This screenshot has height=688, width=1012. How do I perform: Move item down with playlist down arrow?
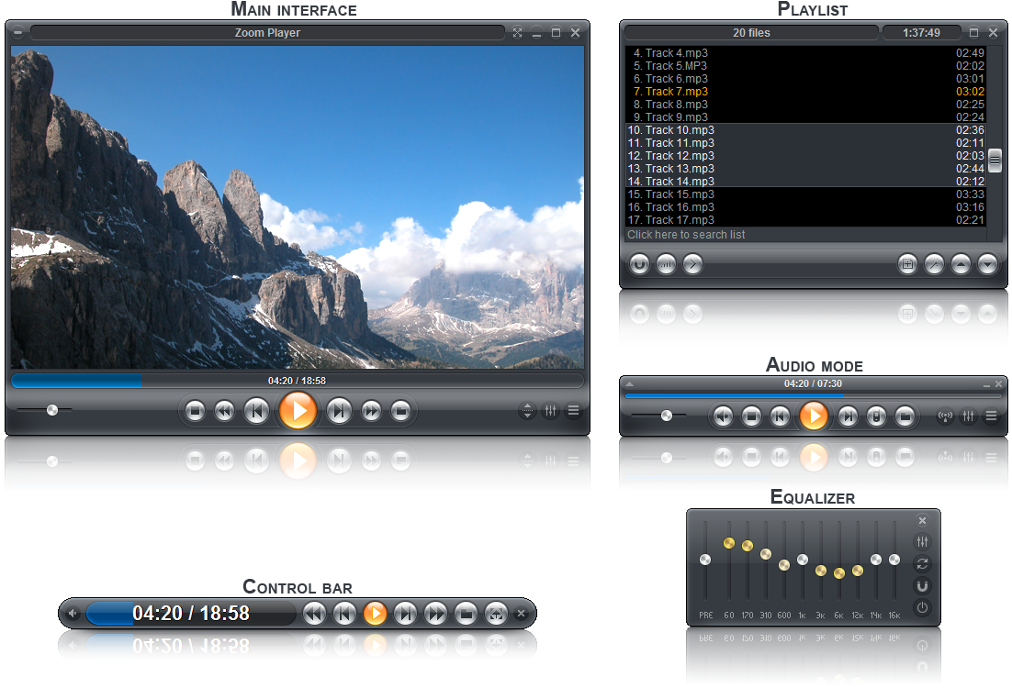point(987,263)
